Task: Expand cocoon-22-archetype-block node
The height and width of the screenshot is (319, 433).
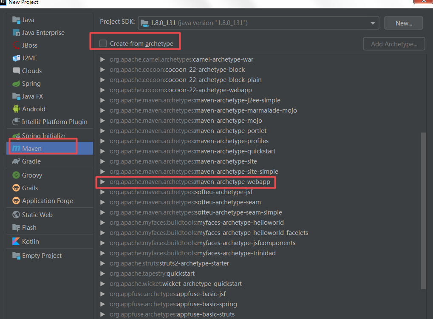Action: 102,70
